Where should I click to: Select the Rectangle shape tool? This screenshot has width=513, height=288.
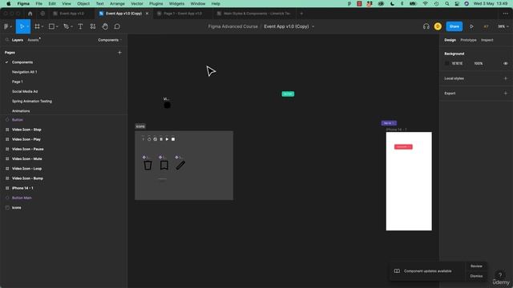[51, 26]
